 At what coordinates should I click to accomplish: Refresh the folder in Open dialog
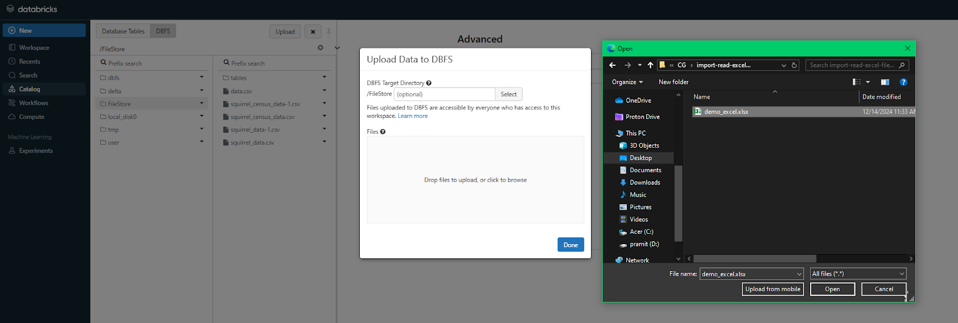pos(795,65)
